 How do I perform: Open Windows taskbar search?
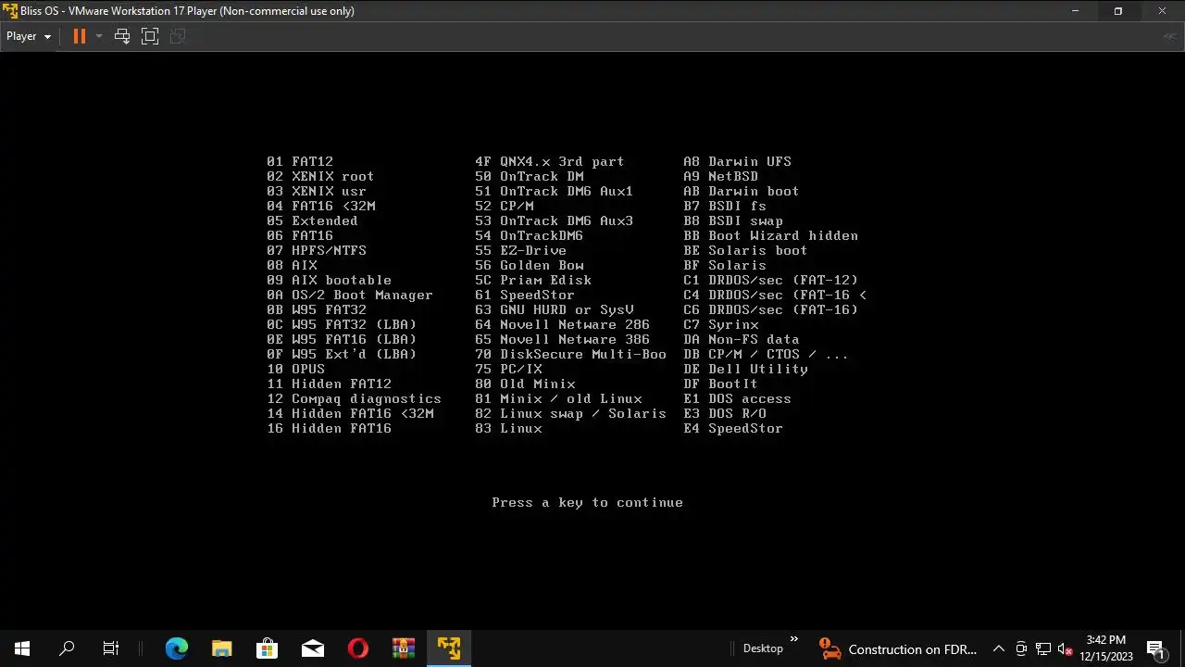pyautogui.click(x=67, y=648)
